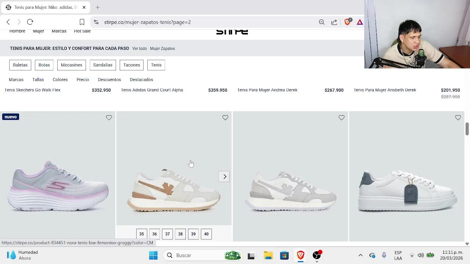Open the Windows Start menu
Image resolution: width=470 pixels, height=264 pixels.
pyautogui.click(x=153, y=255)
